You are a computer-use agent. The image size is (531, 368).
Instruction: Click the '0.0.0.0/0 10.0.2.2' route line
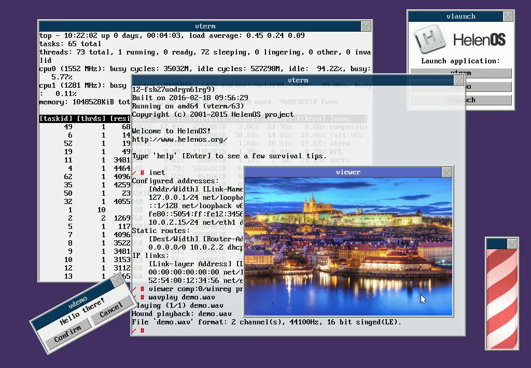(x=195, y=248)
